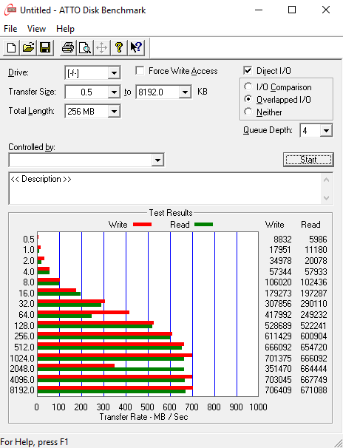Open the File menu
Image resolution: width=343 pixels, height=448 pixels.
click(10, 29)
